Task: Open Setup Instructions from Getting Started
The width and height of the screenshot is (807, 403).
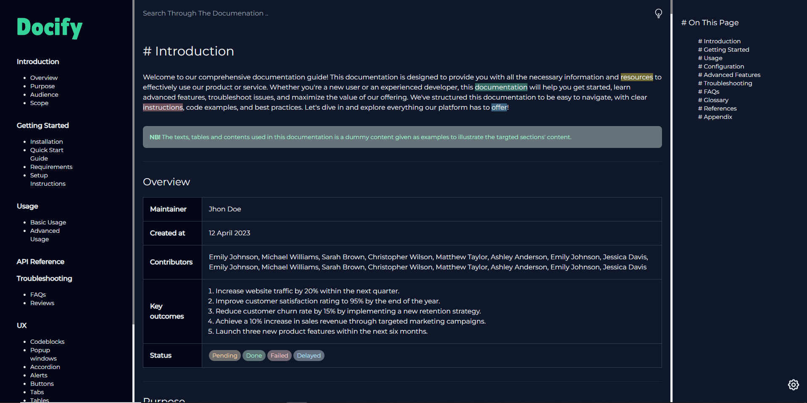Action: click(x=47, y=179)
